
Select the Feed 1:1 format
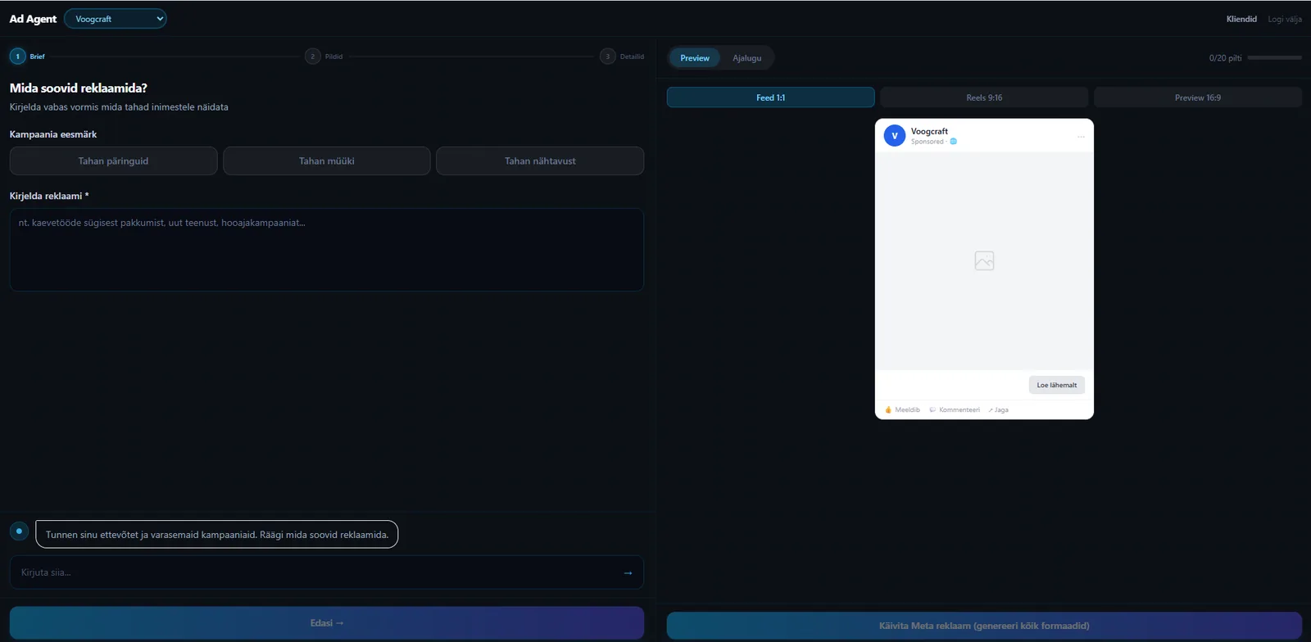tap(770, 97)
